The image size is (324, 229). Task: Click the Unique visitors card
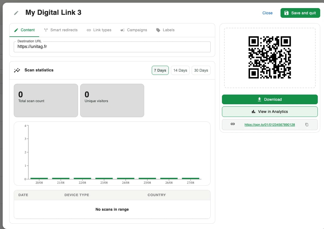point(112,100)
